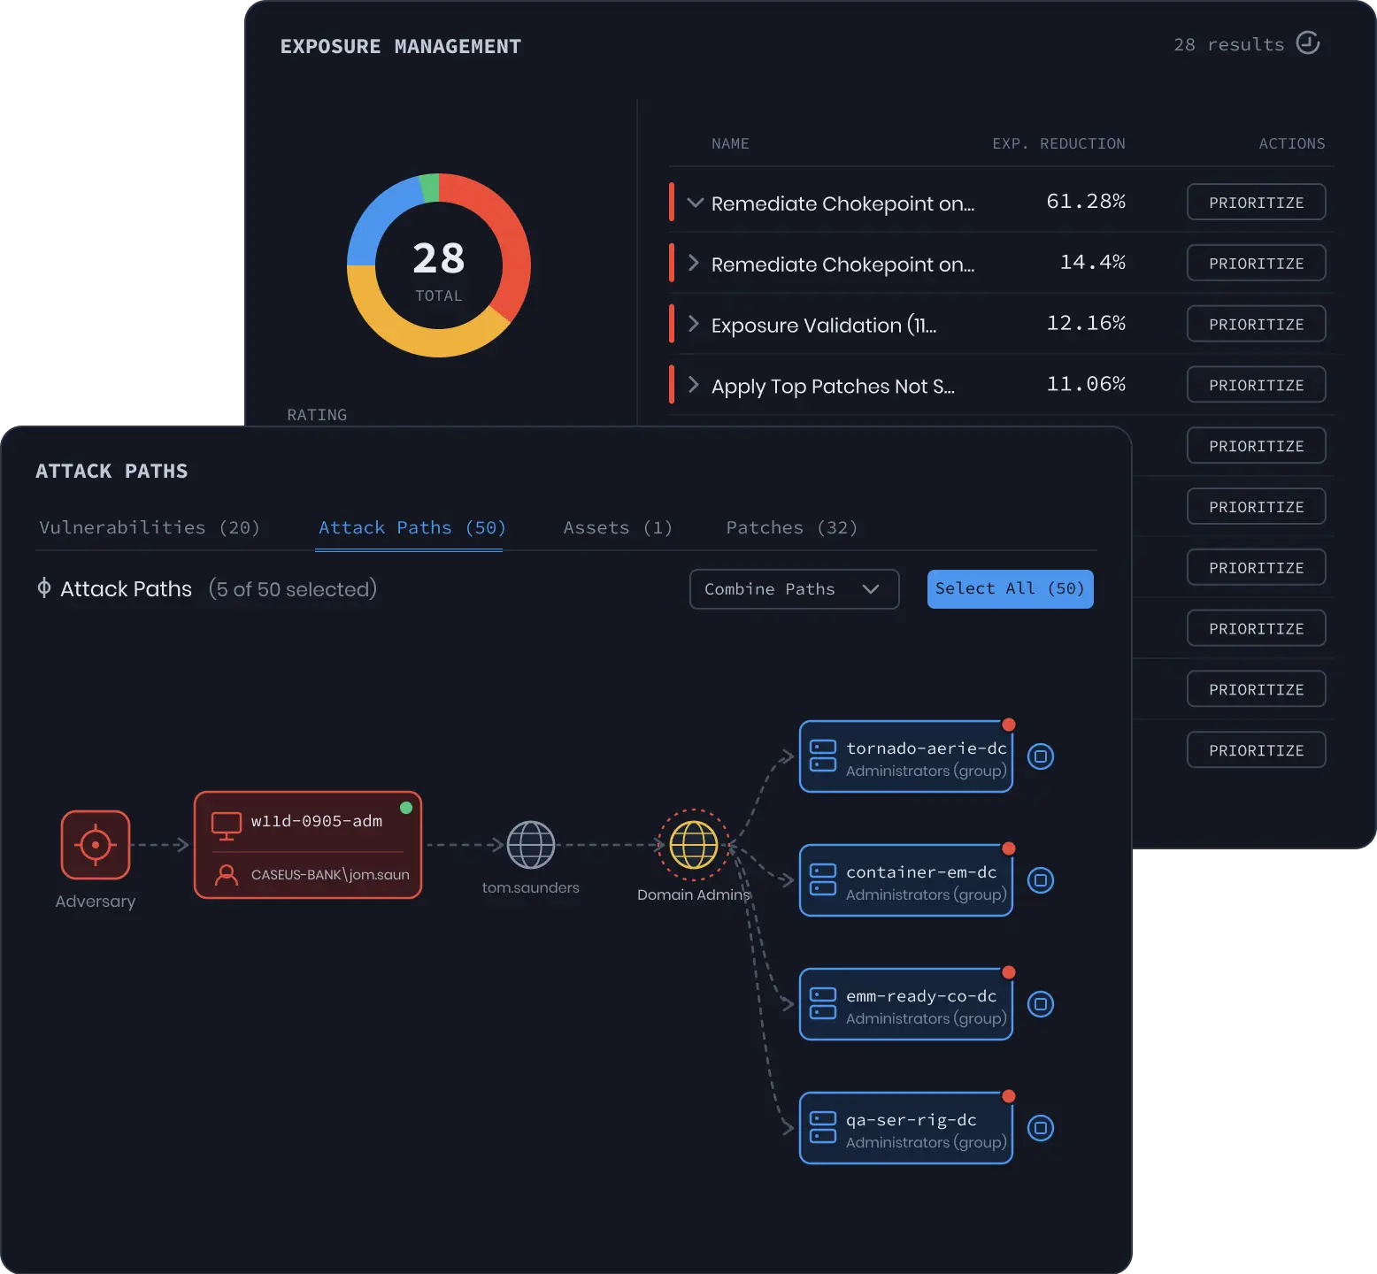Toggle selection circle beside emm-ready-co-dc
The image size is (1377, 1274).
1041,1004
